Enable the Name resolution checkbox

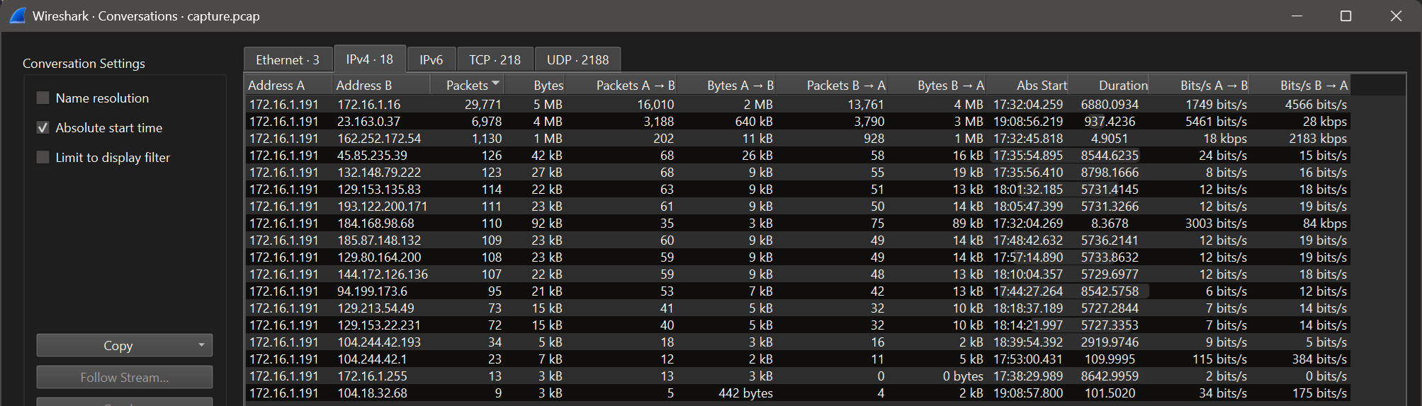point(43,98)
